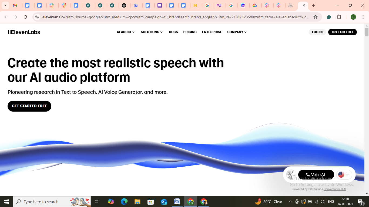Open the Pricing page

(x=190, y=32)
